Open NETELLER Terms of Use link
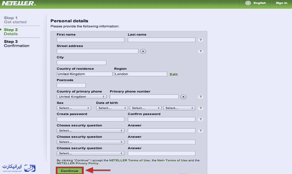This screenshot has width=292, height=174. point(130,160)
